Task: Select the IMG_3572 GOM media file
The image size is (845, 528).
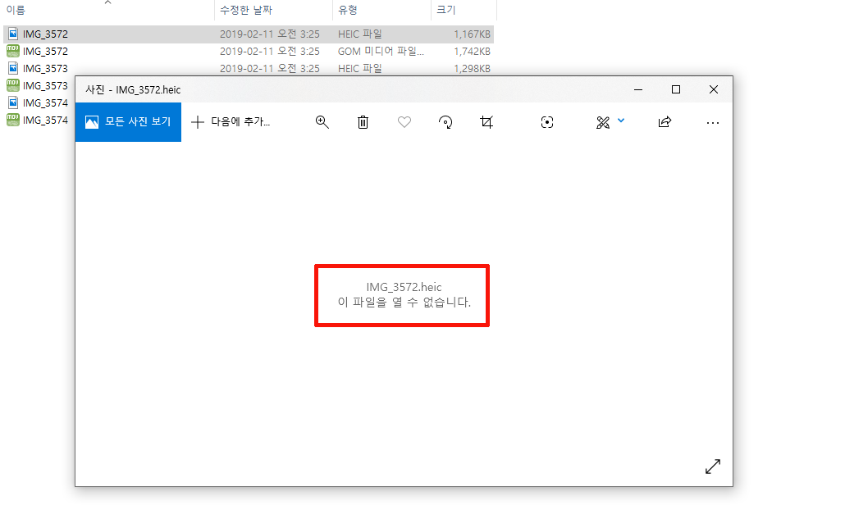Action: click(249, 51)
